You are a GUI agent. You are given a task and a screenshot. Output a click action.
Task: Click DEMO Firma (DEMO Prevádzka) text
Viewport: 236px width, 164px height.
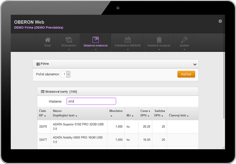[38, 27]
